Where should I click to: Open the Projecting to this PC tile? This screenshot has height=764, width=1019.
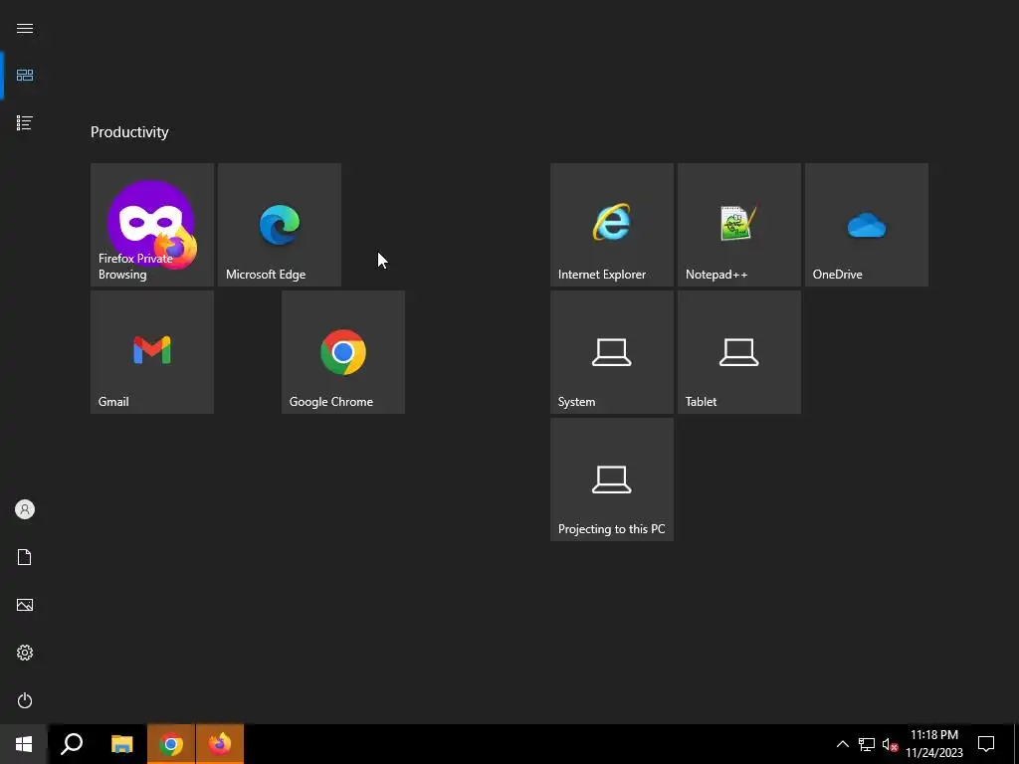(x=612, y=478)
